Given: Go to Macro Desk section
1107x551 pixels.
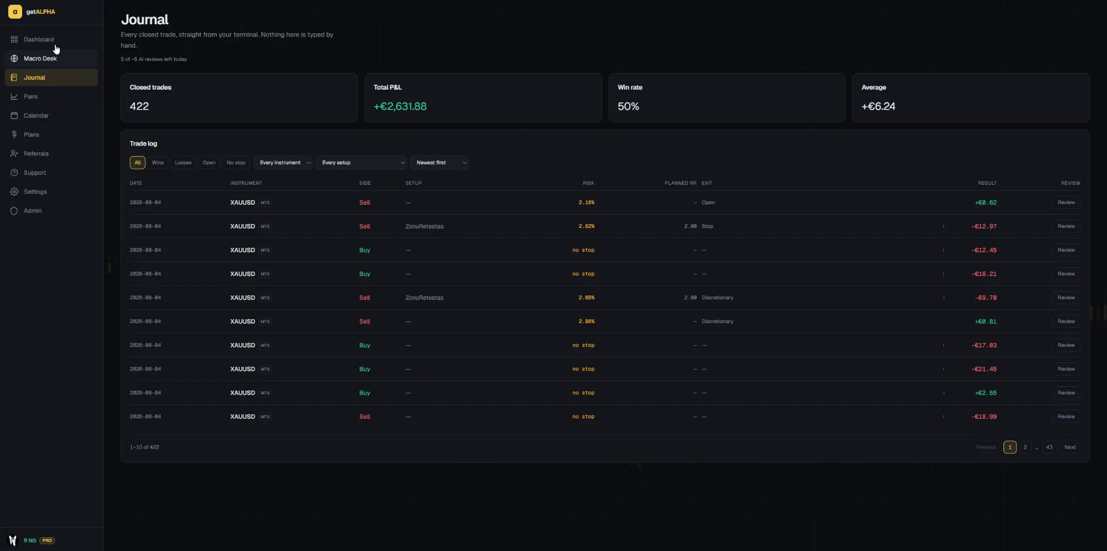Looking at the screenshot, I should point(51,59).
